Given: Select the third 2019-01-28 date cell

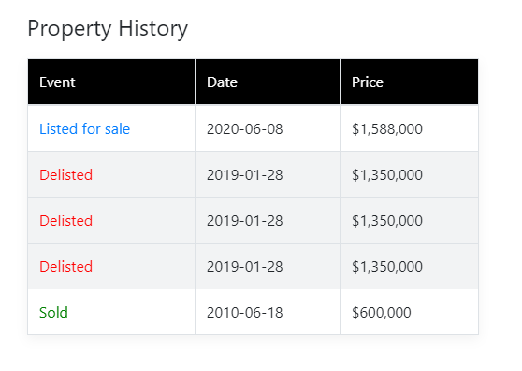Looking at the screenshot, I should point(268,266).
